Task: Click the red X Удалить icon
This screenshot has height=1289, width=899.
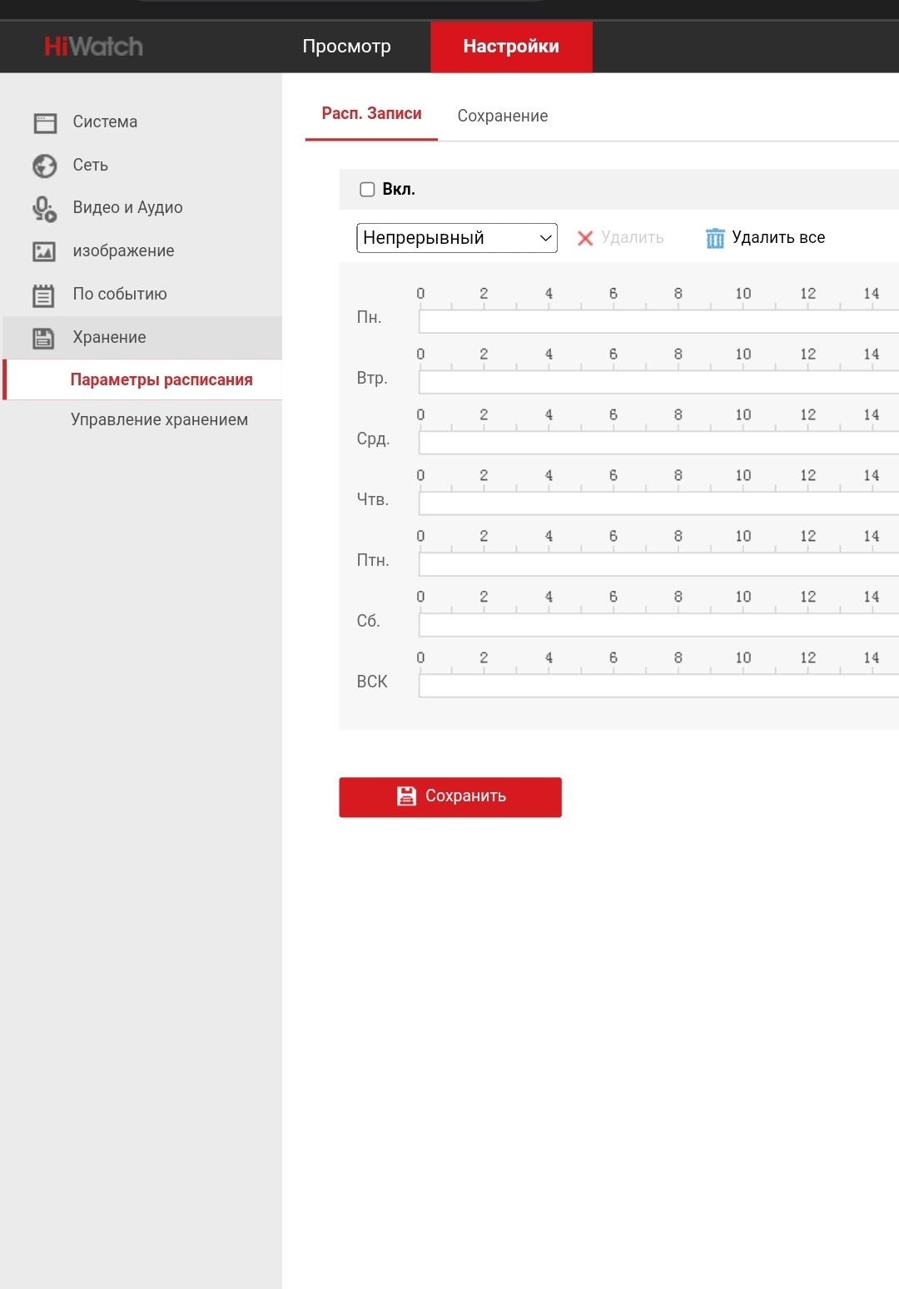Action: pos(585,238)
